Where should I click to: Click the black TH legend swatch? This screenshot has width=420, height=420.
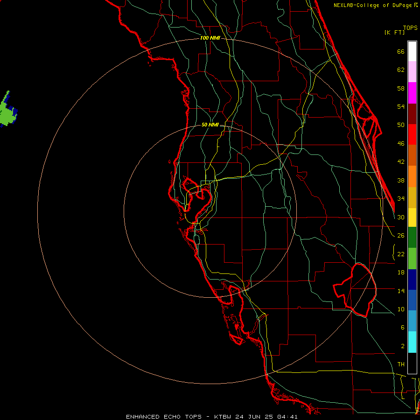412,363
